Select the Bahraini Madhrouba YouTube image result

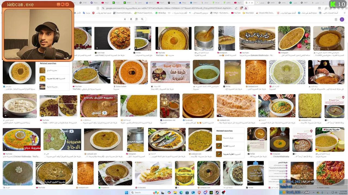click(x=257, y=38)
